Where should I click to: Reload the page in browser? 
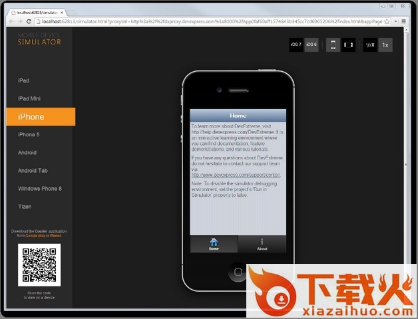pyautogui.click(x=29, y=21)
